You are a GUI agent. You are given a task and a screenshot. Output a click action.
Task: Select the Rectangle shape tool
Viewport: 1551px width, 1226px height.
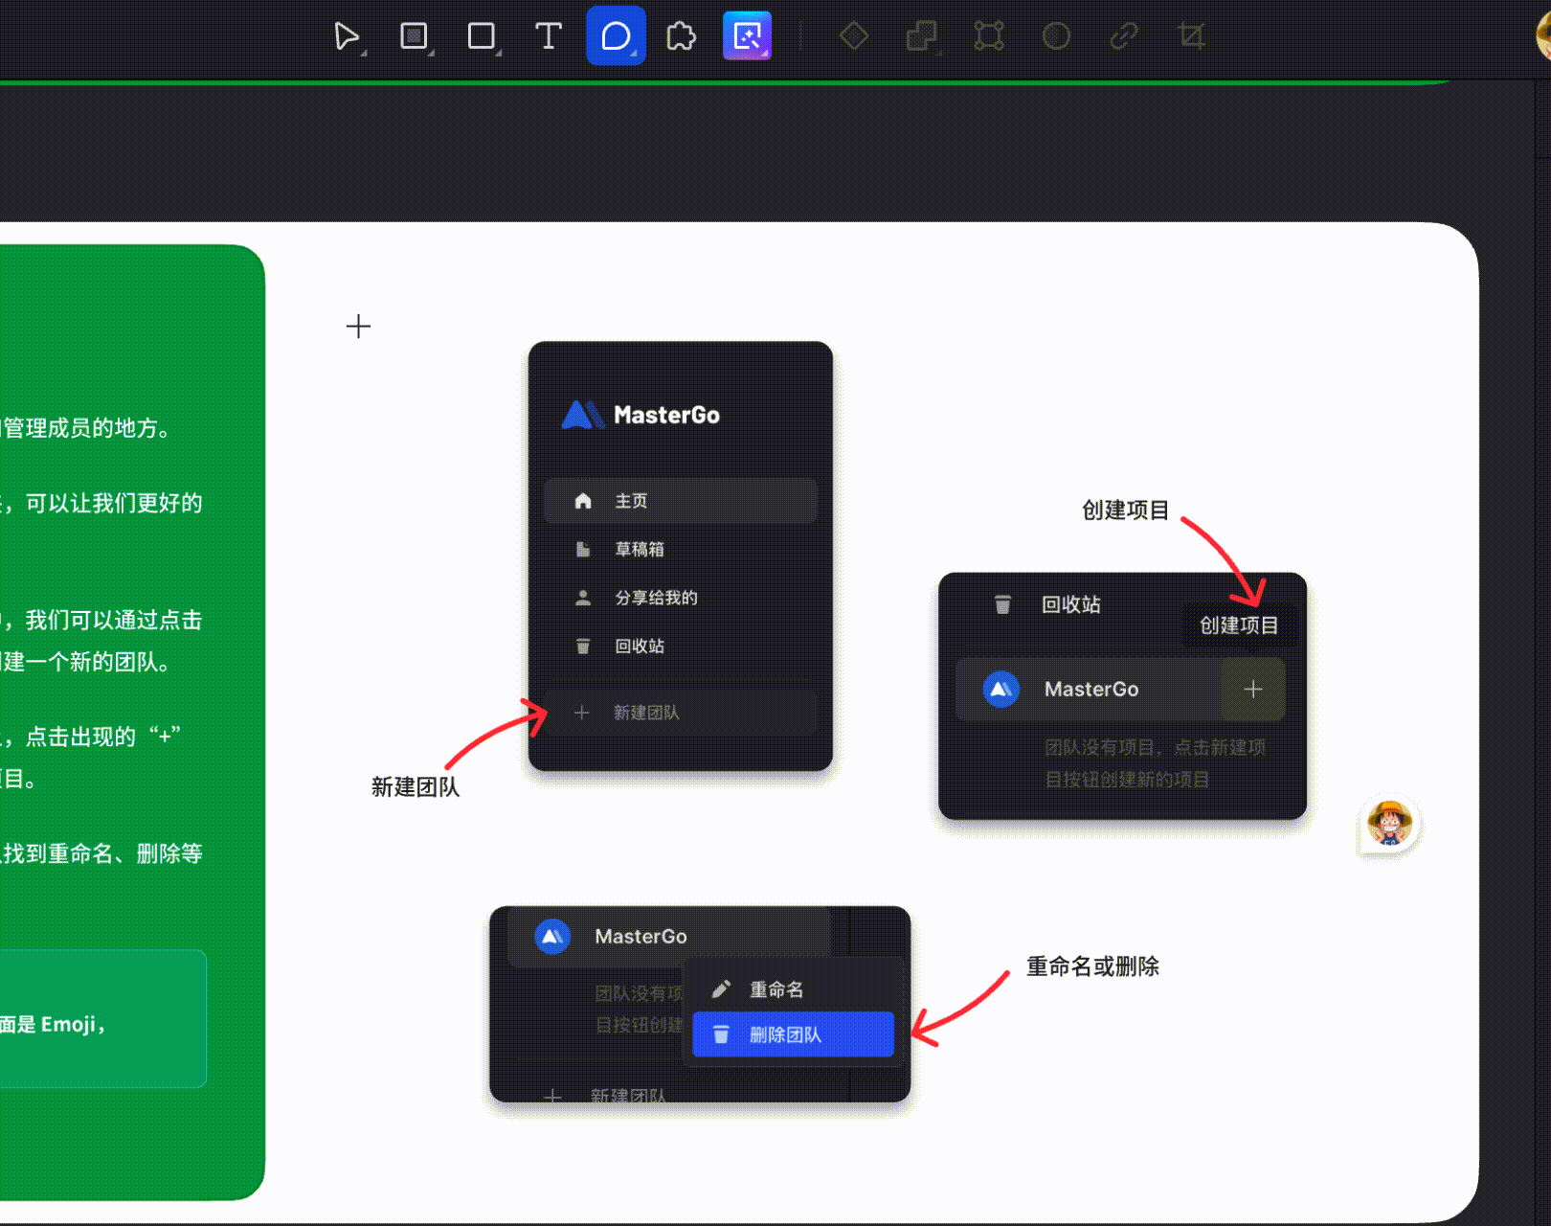481,36
